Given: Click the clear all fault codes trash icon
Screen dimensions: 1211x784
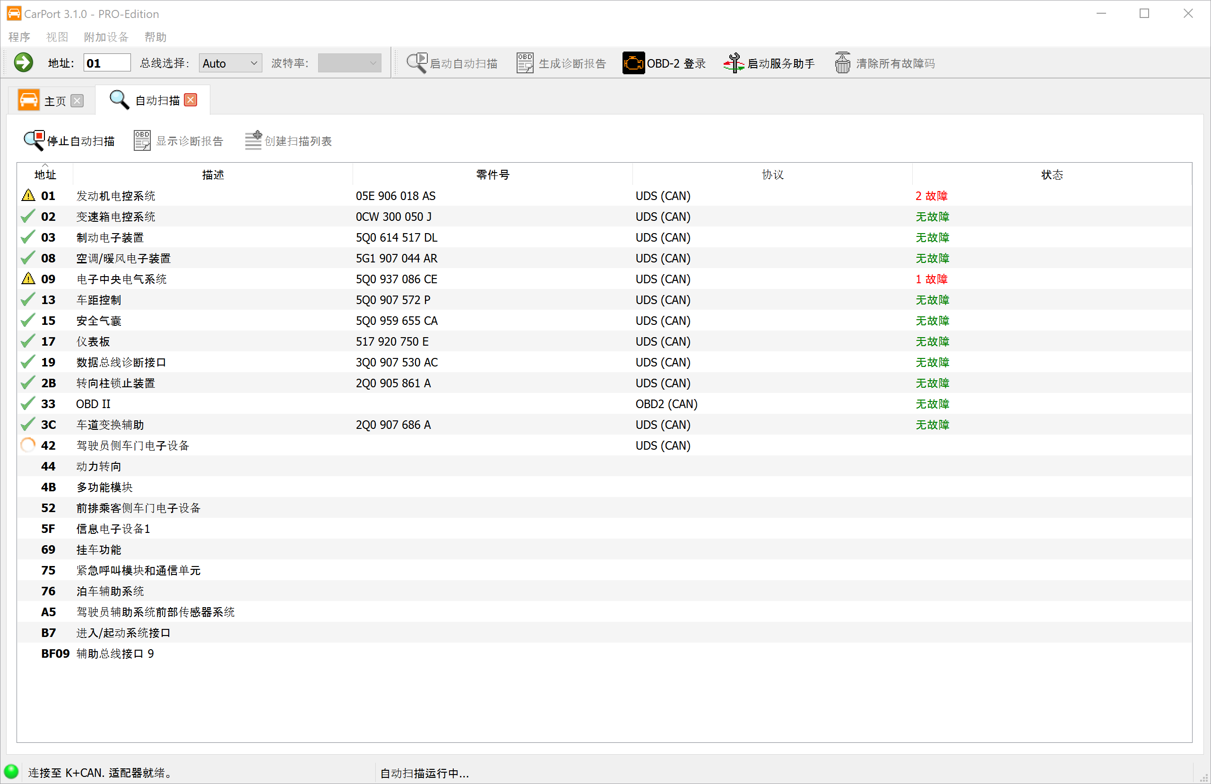Looking at the screenshot, I should point(842,62).
